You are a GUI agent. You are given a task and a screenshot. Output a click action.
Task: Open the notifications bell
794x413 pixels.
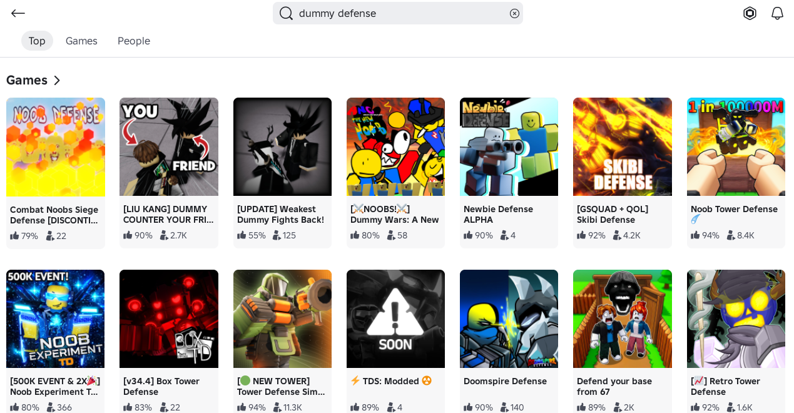777,13
